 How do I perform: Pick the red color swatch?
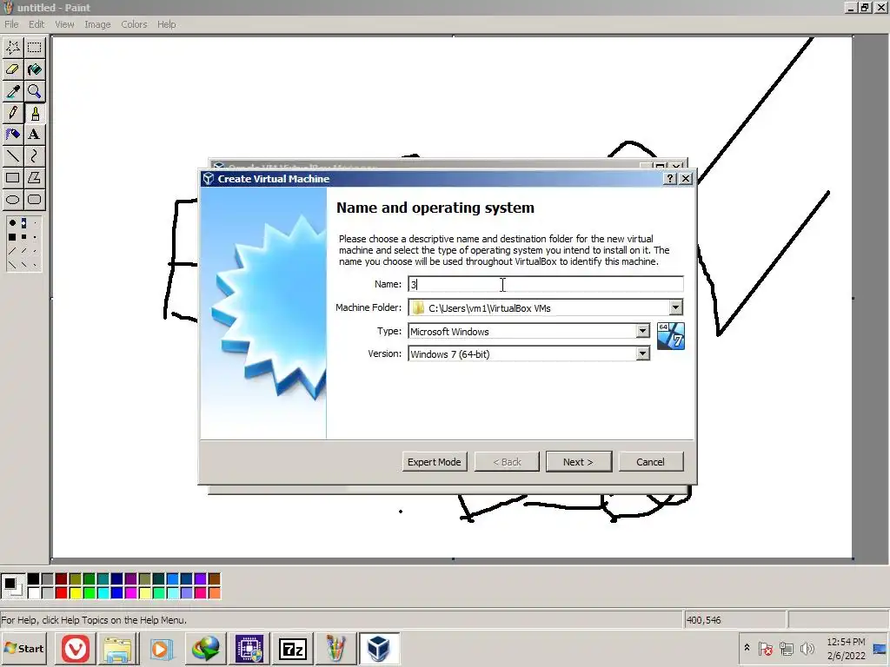(62, 592)
